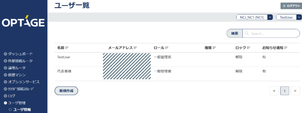This screenshot has height=113, width=302.
Task: Expand the 仮想マシン sidebar item
Action: [x=15, y=75]
